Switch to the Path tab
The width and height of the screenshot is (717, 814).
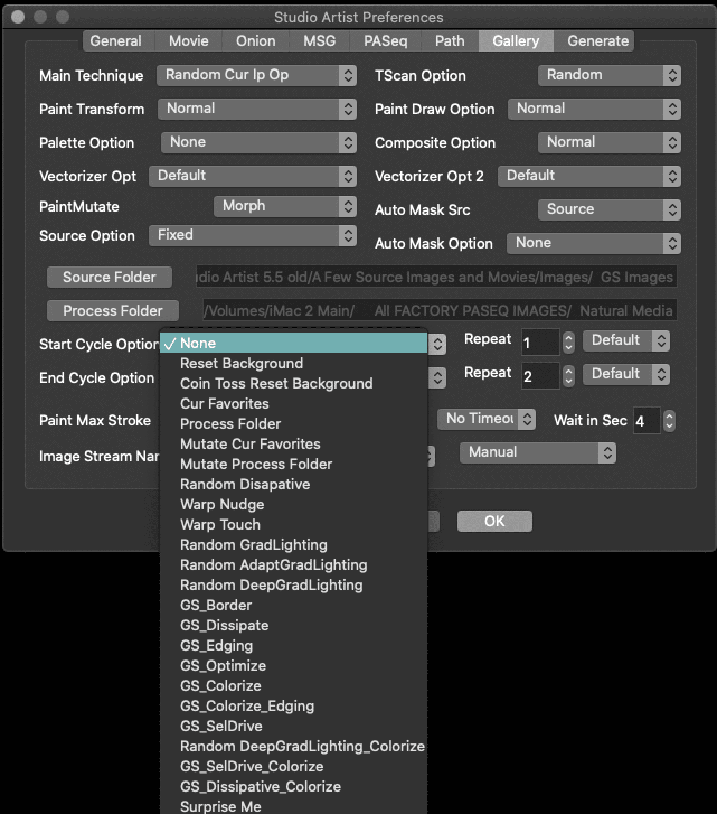[x=450, y=41]
